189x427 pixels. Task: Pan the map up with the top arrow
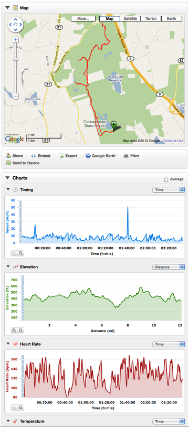tap(16, 19)
